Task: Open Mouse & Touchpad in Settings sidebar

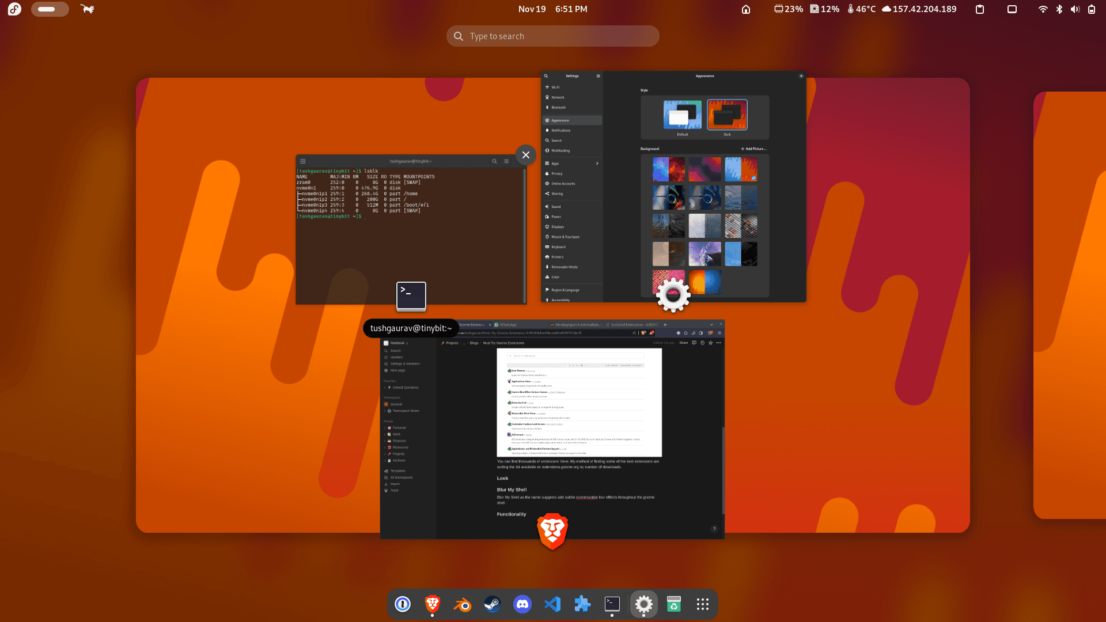Action: tap(572, 237)
